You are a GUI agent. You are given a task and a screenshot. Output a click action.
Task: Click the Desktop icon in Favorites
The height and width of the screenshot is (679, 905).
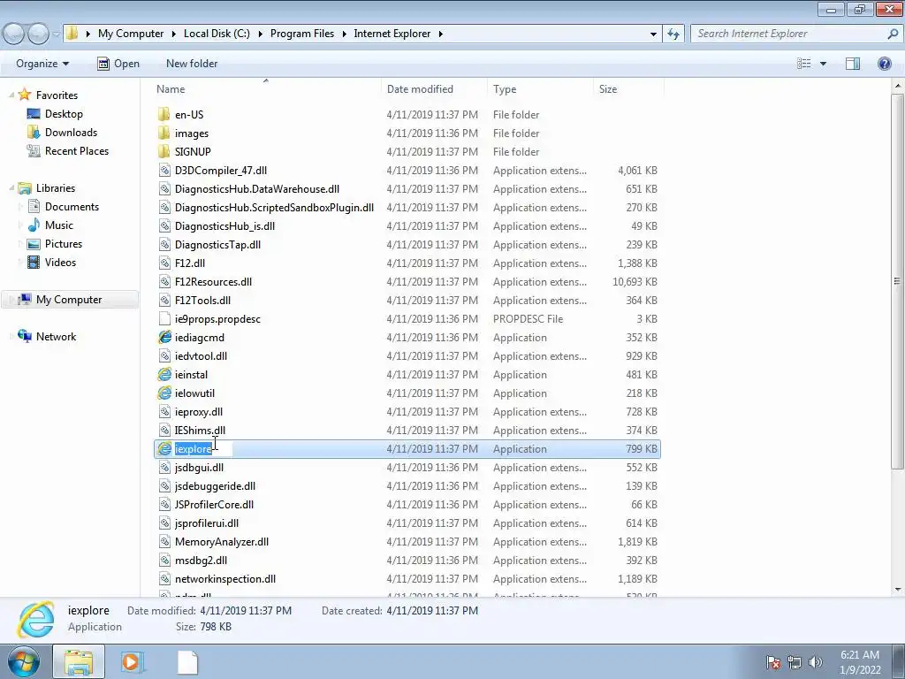coord(34,114)
